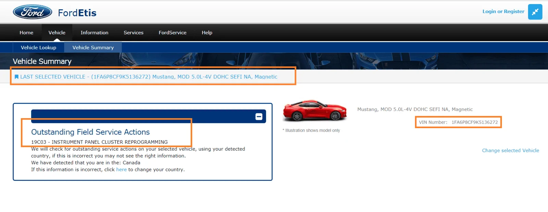Click 'here' to change your country
This screenshot has width=548, height=212.
click(121, 170)
